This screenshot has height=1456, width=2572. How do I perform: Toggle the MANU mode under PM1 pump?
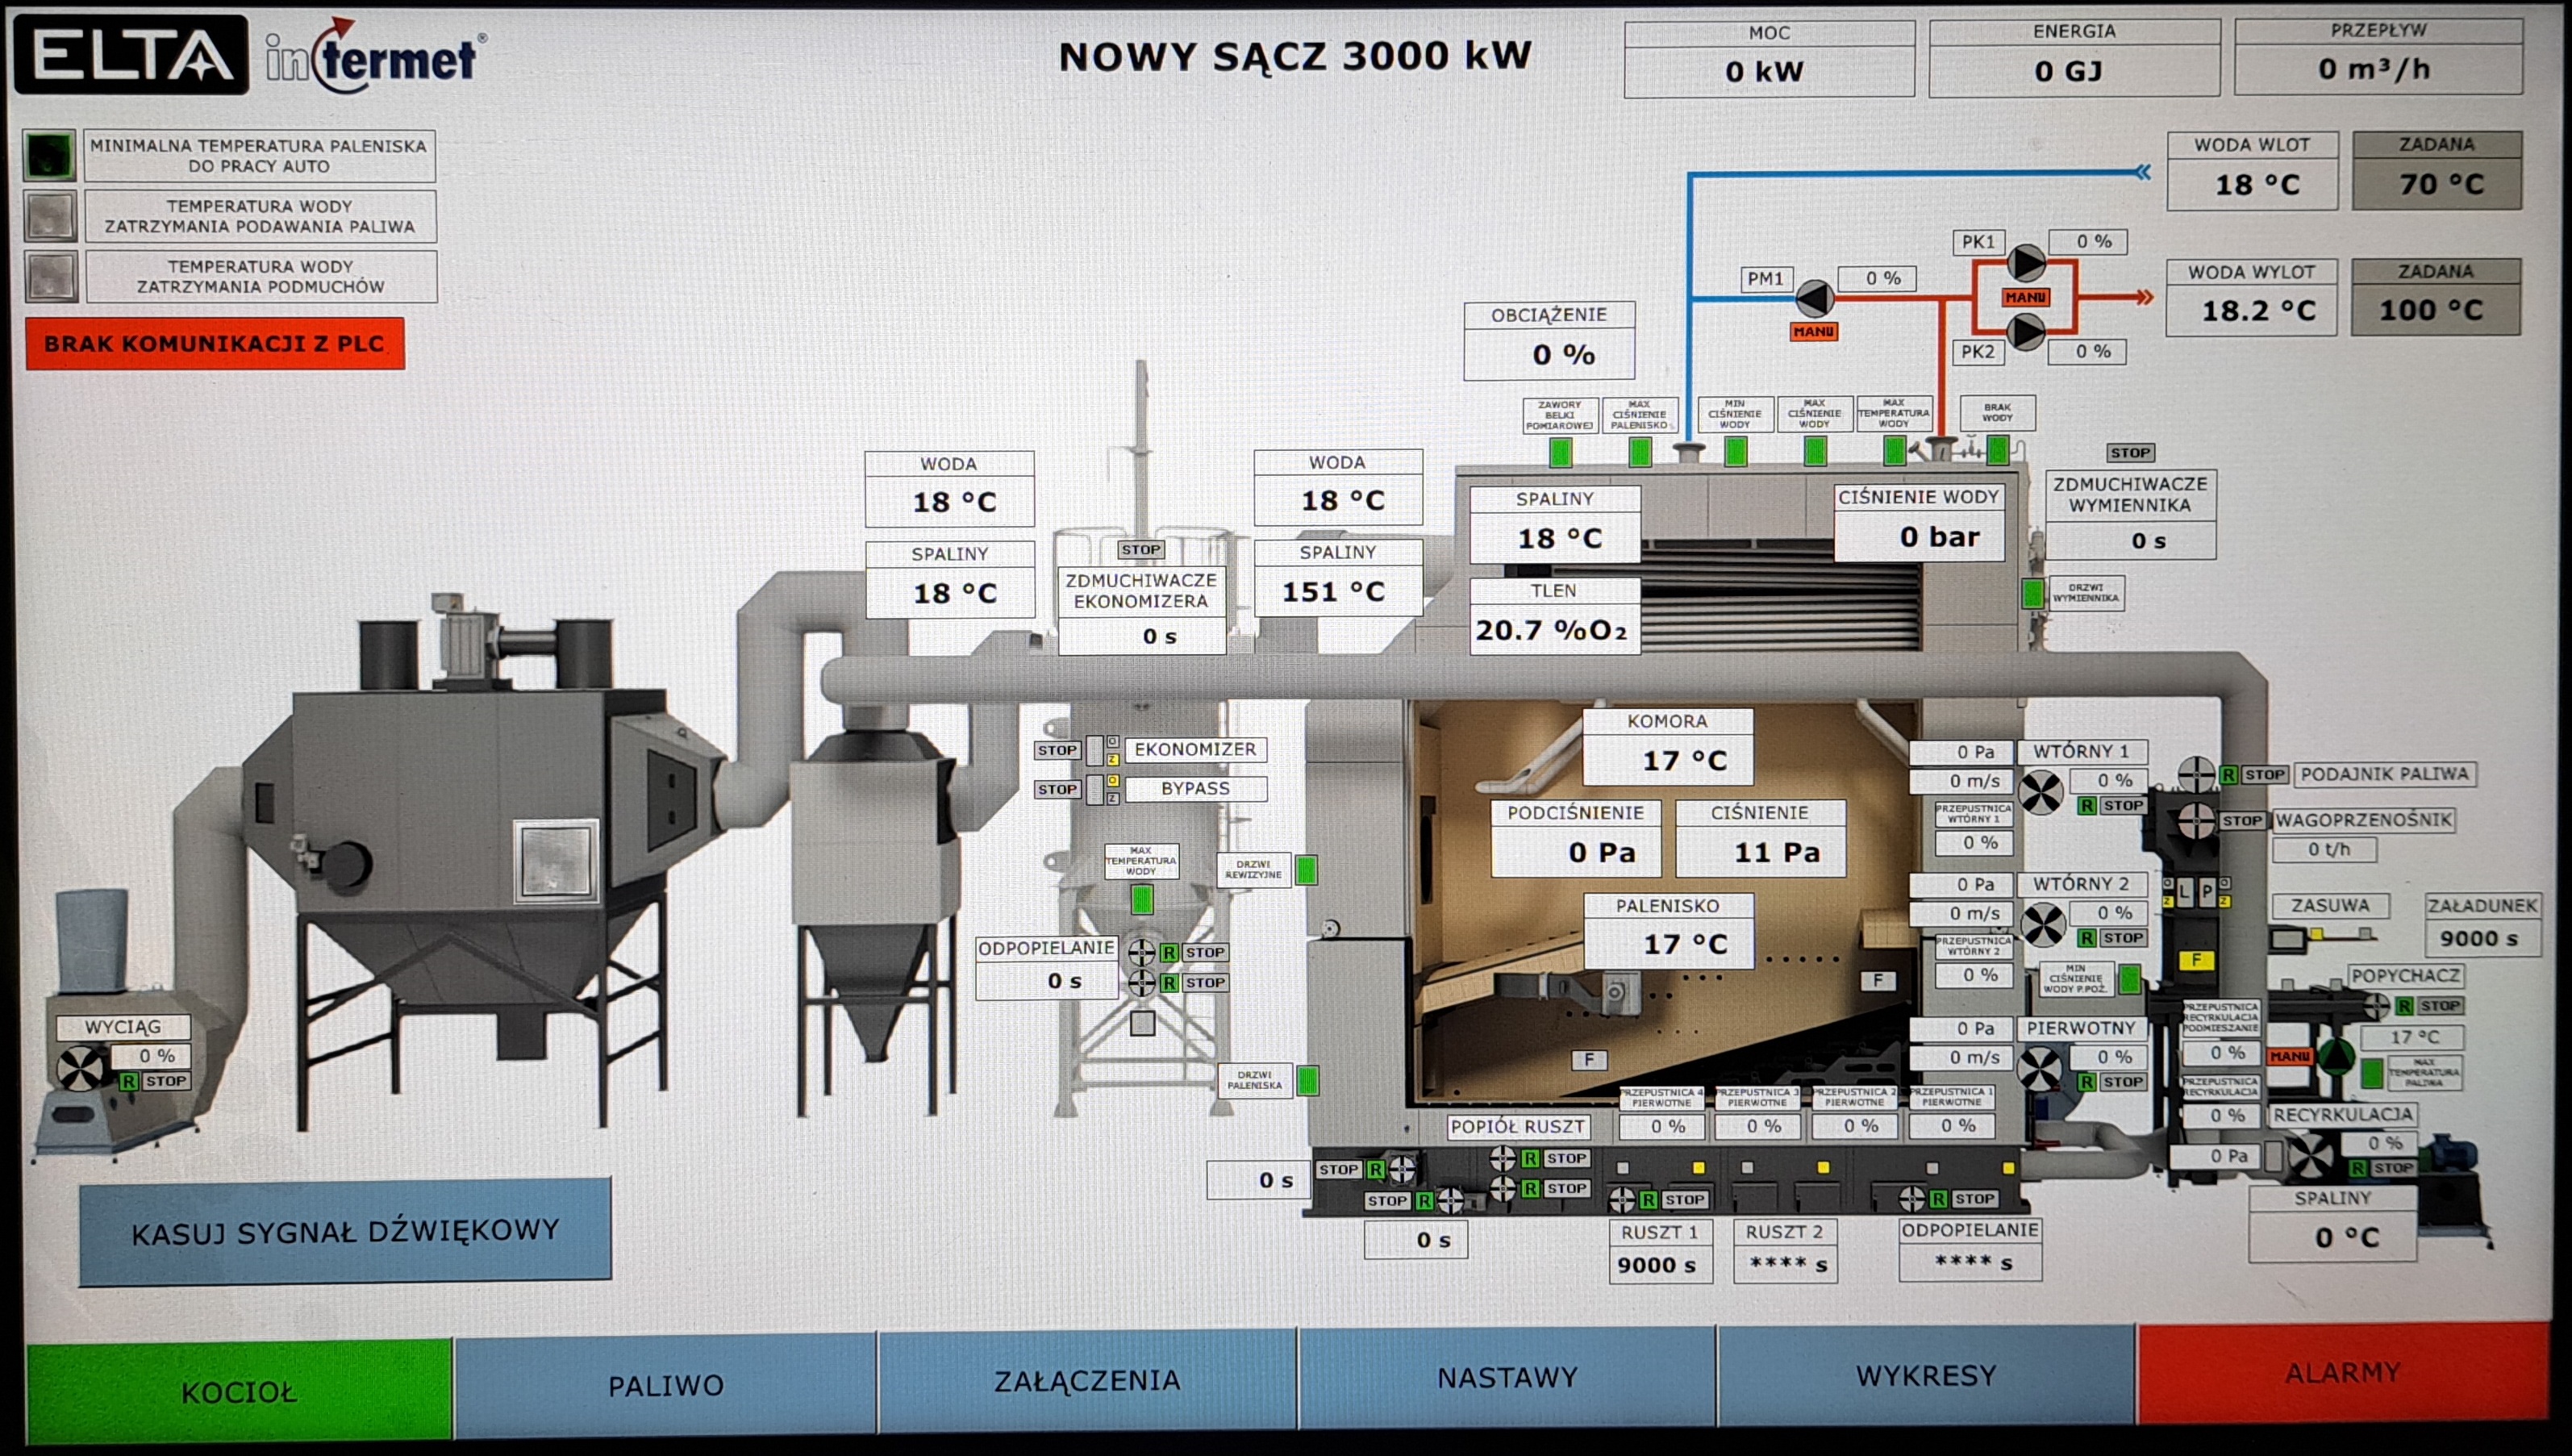pos(1813,331)
